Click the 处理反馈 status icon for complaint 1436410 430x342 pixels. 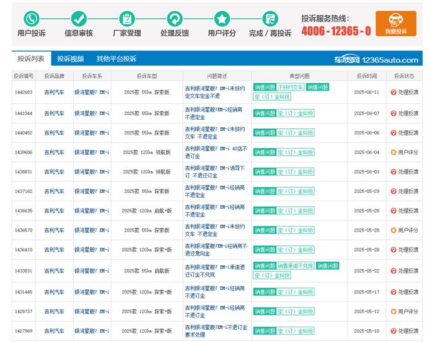click(x=393, y=250)
